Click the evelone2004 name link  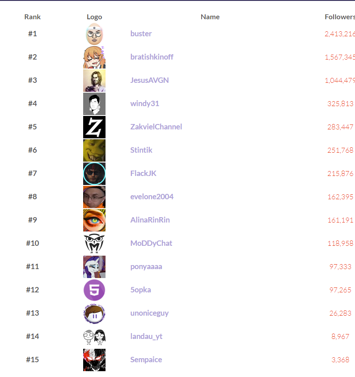(x=152, y=197)
